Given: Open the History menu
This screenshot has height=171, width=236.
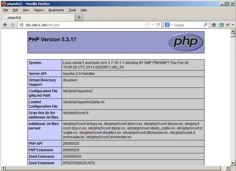Looking at the screenshot, I should point(39,10).
